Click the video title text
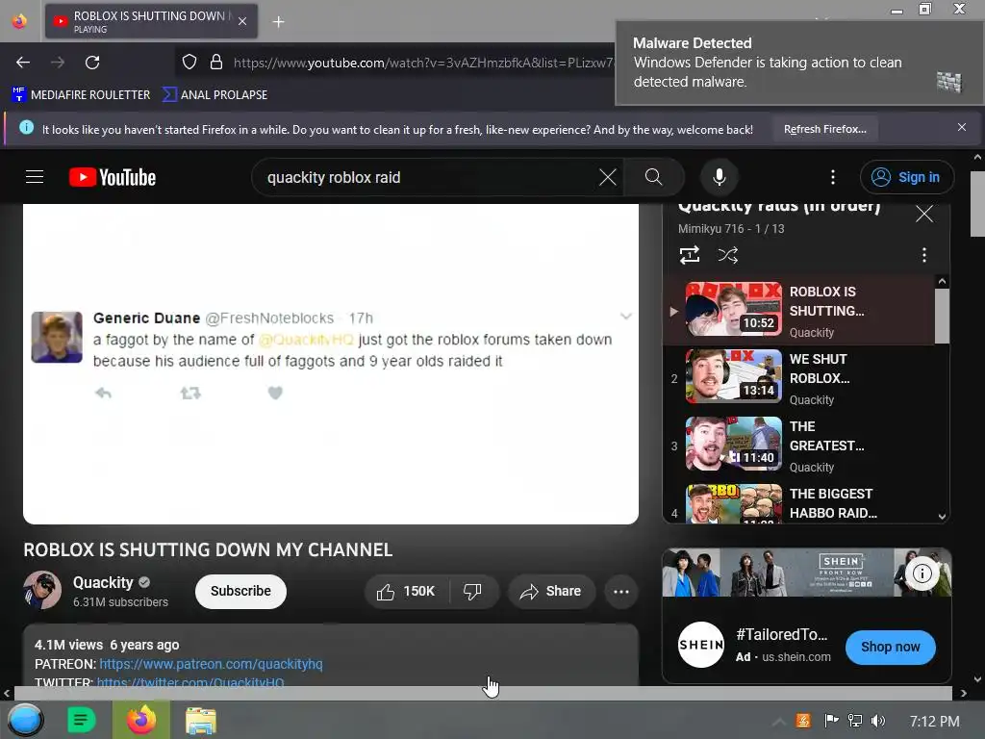 [x=208, y=549]
